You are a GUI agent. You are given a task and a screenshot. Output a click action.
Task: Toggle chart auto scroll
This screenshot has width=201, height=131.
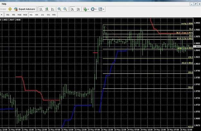[72, 9]
